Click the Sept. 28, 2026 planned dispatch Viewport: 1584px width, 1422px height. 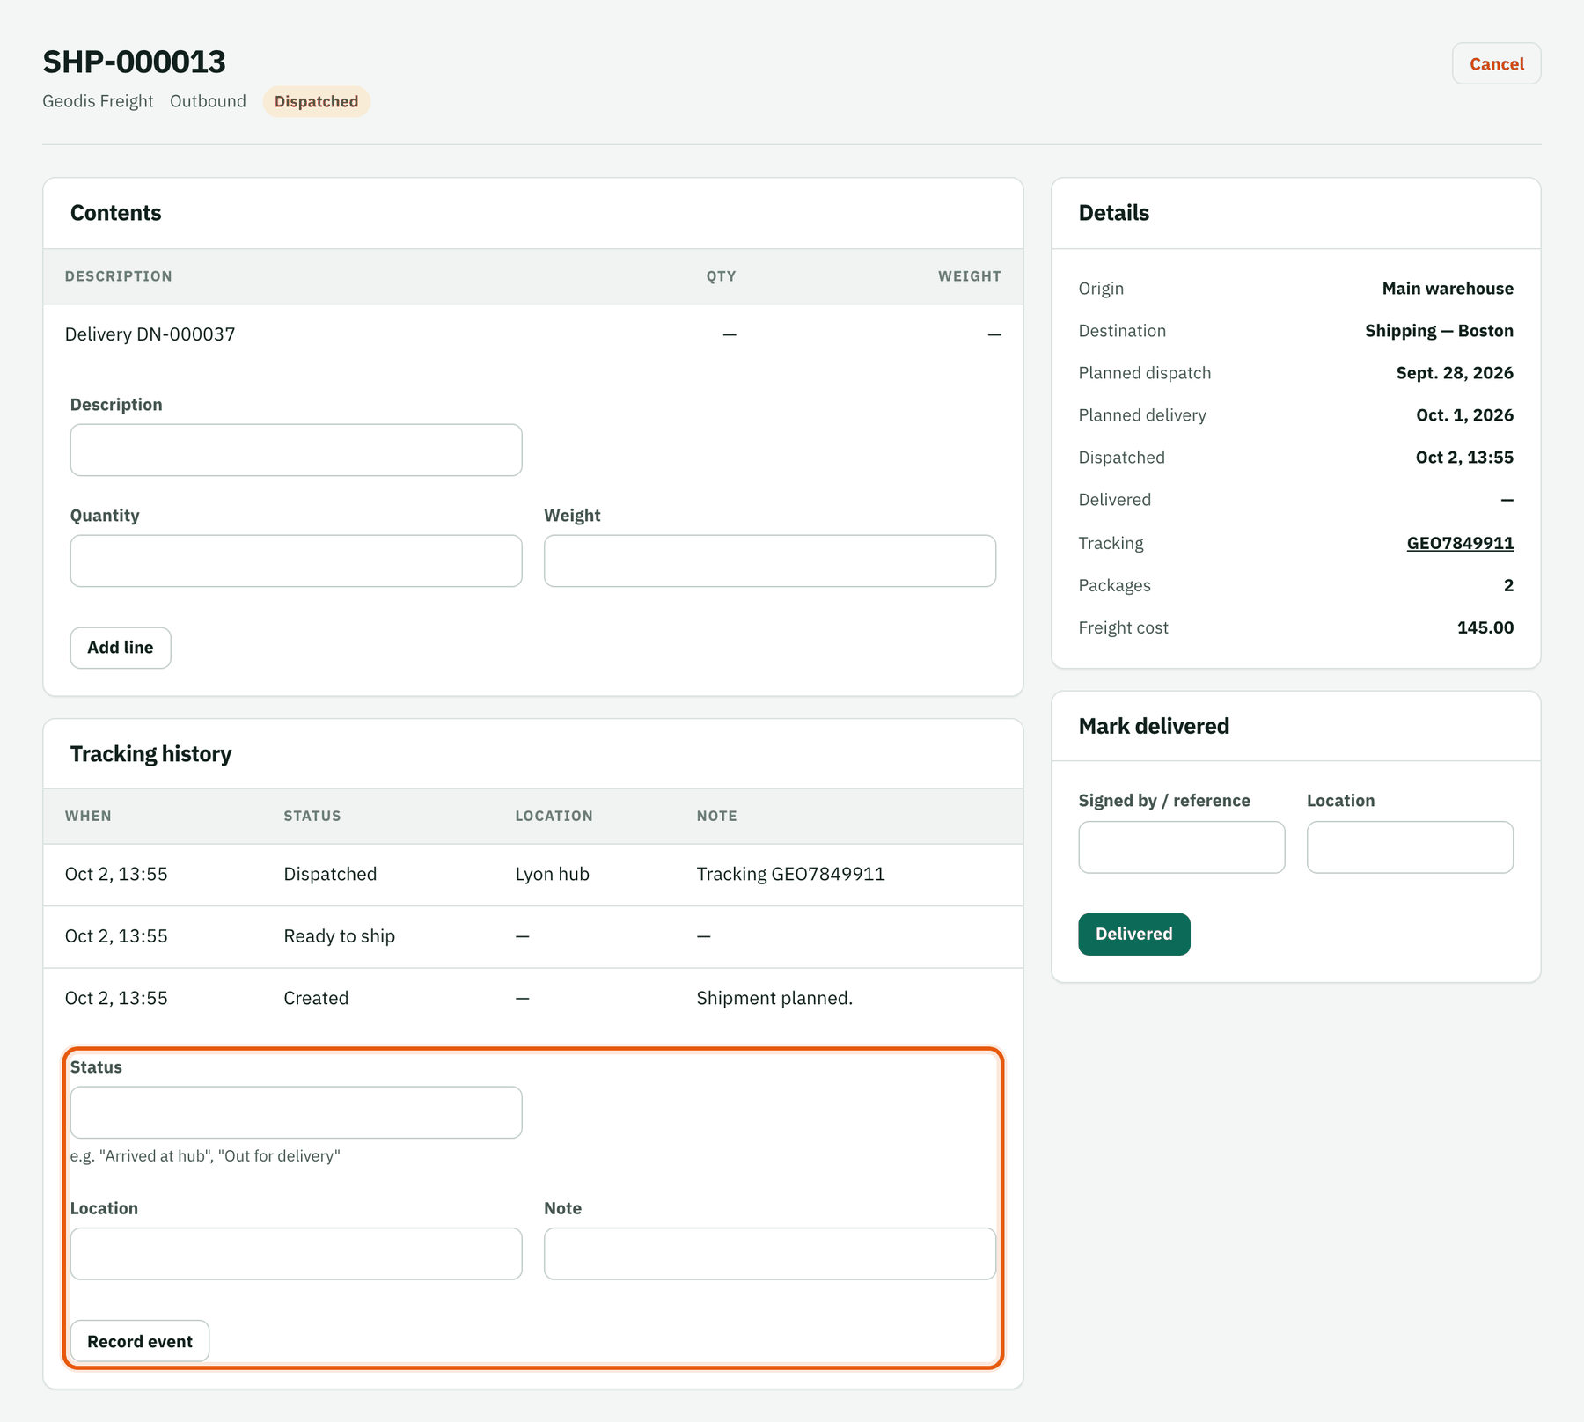tap(1455, 373)
